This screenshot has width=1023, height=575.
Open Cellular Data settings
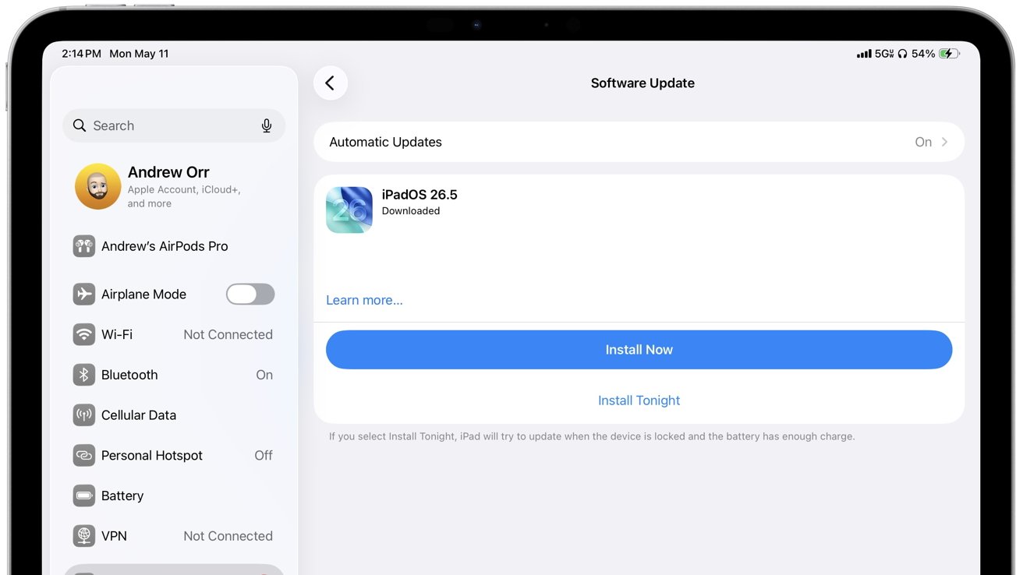click(x=174, y=415)
